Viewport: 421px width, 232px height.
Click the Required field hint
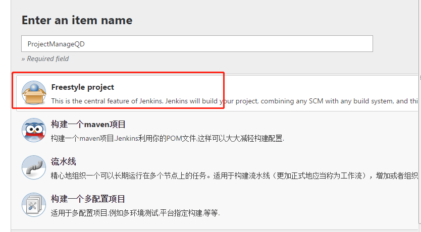45,59
